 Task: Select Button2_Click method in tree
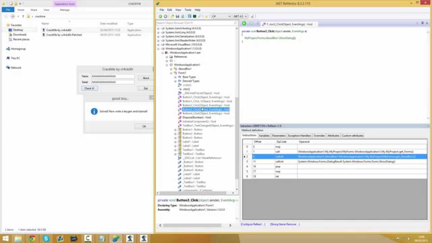(206, 105)
